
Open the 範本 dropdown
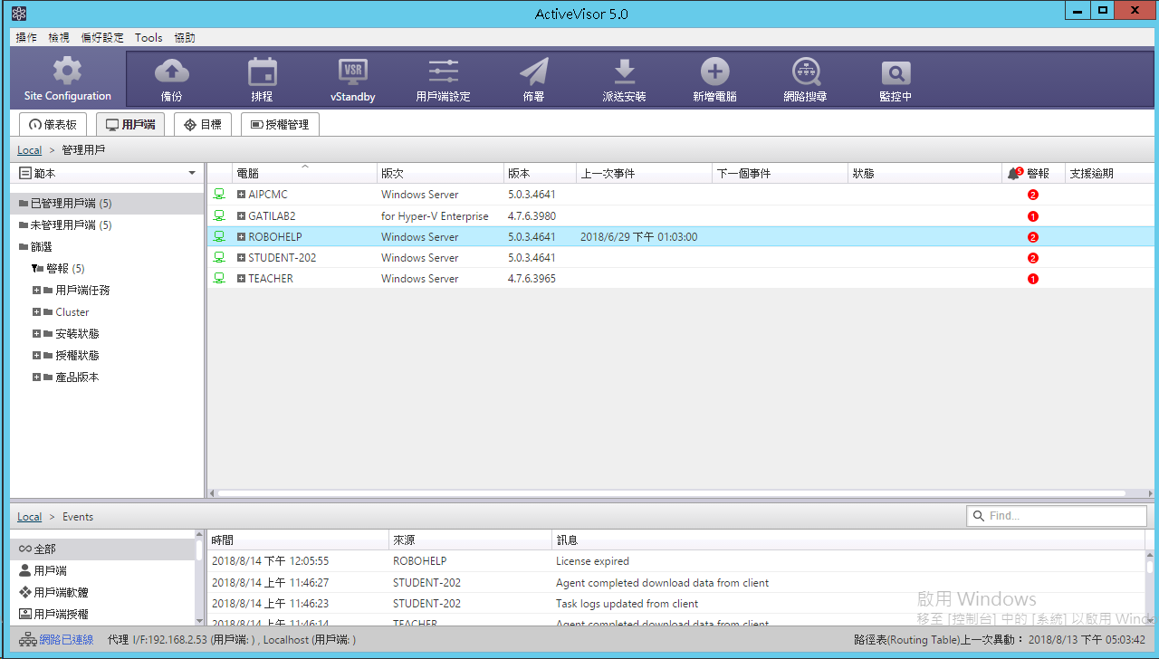(191, 173)
